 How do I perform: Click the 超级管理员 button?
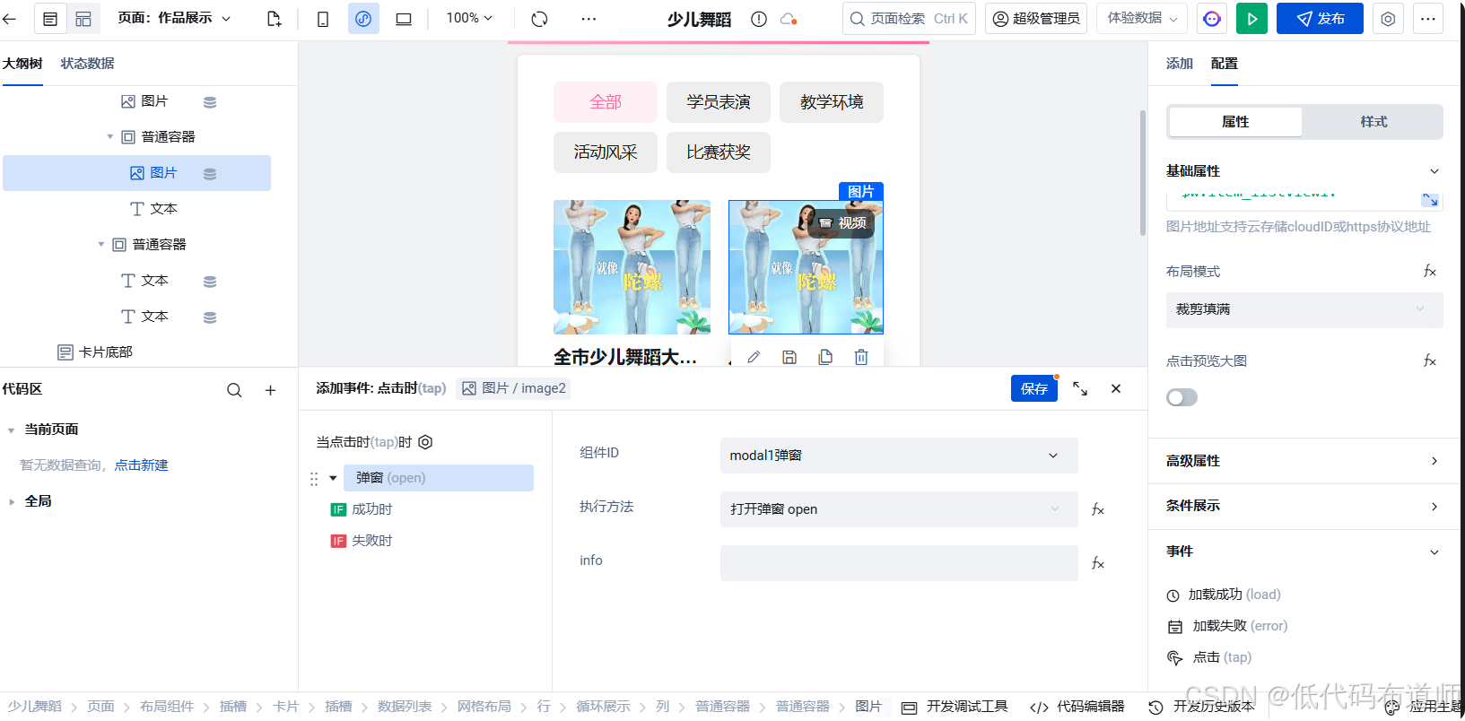[1036, 18]
